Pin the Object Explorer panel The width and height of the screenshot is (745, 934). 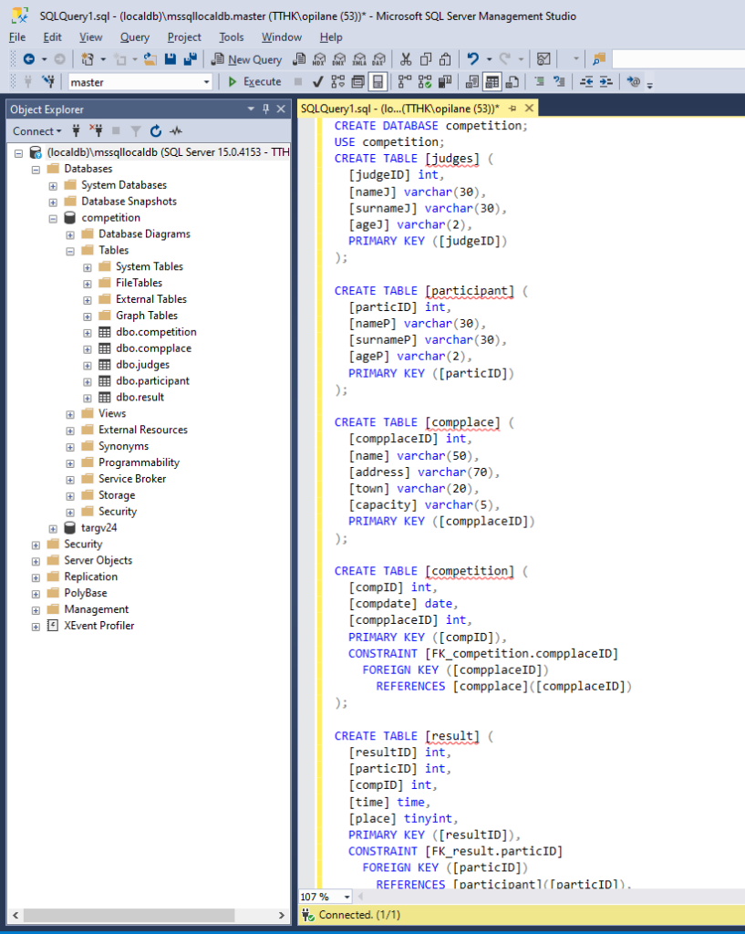[266, 109]
